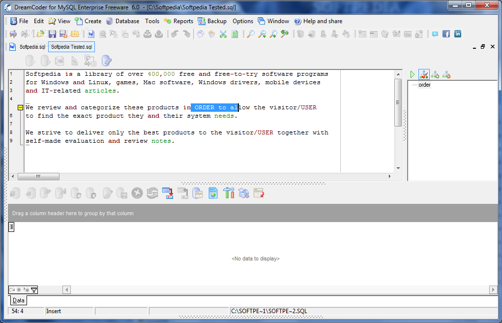Image resolution: width=502 pixels, height=323 pixels.
Task: Click the green Run play icon
Action: [413, 75]
